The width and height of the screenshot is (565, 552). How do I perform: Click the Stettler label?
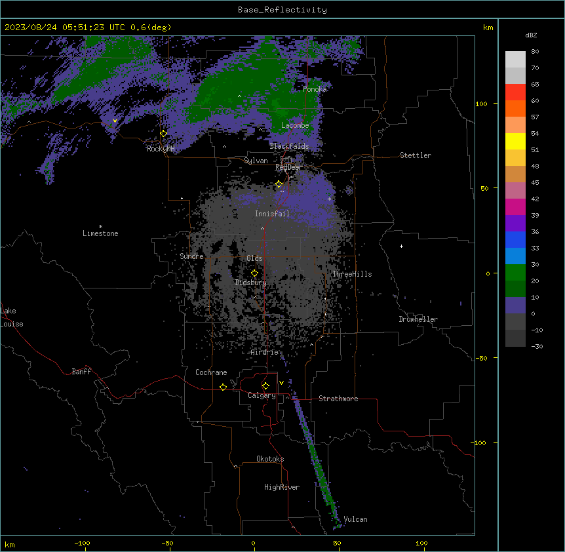416,155
